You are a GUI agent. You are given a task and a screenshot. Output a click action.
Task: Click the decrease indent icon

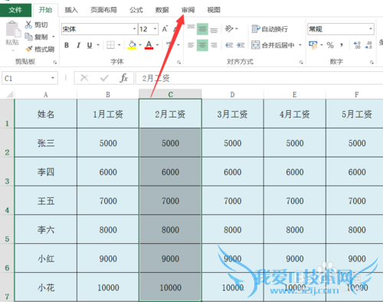tap(229, 45)
